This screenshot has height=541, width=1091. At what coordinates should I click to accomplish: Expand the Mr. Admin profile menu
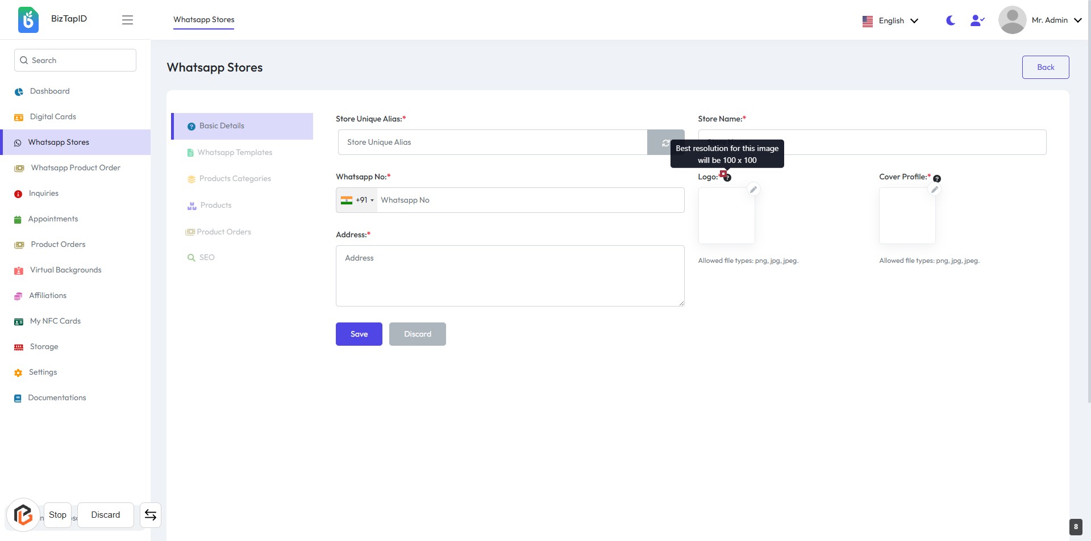pos(1040,20)
